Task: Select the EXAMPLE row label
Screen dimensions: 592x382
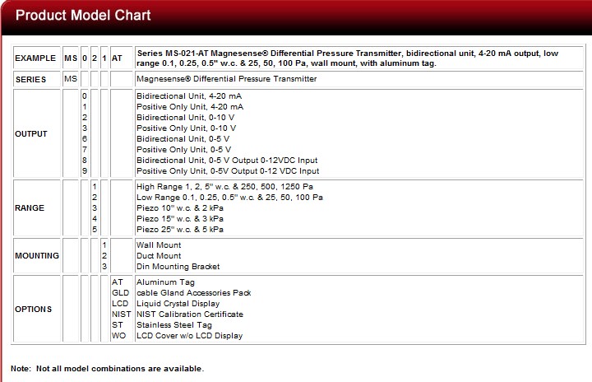Action: pos(35,58)
